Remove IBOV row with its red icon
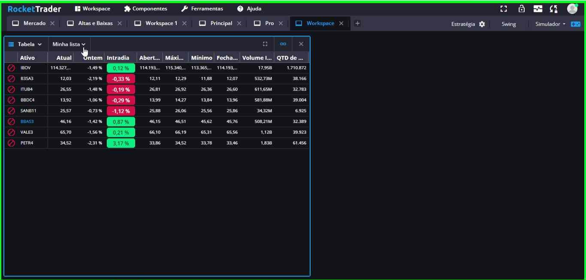The width and height of the screenshot is (586, 280). pyautogui.click(x=12, y=68)
